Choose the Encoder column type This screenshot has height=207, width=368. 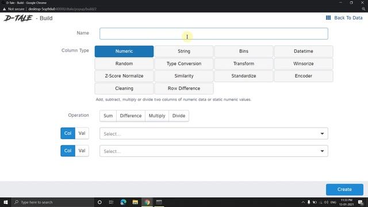tap(304, 76)
